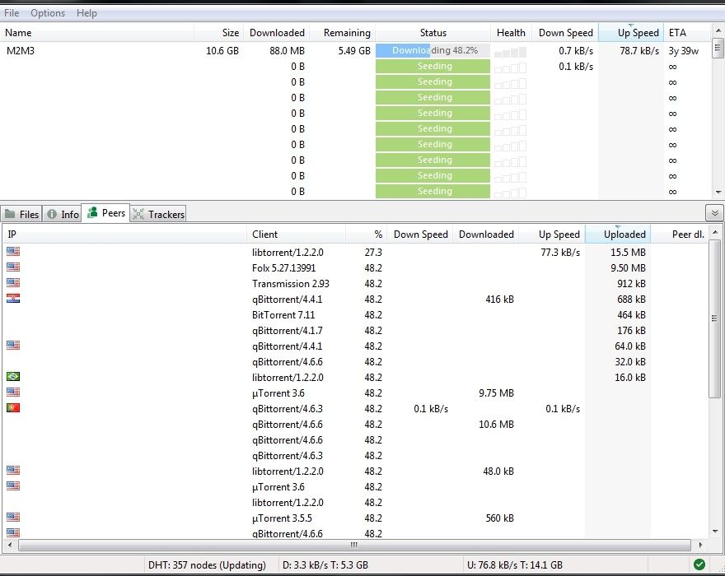Click the Brazilian flag icon in the peers list
Image resolution: width=725 pixels, height=576 pixels.
(13, 377)
